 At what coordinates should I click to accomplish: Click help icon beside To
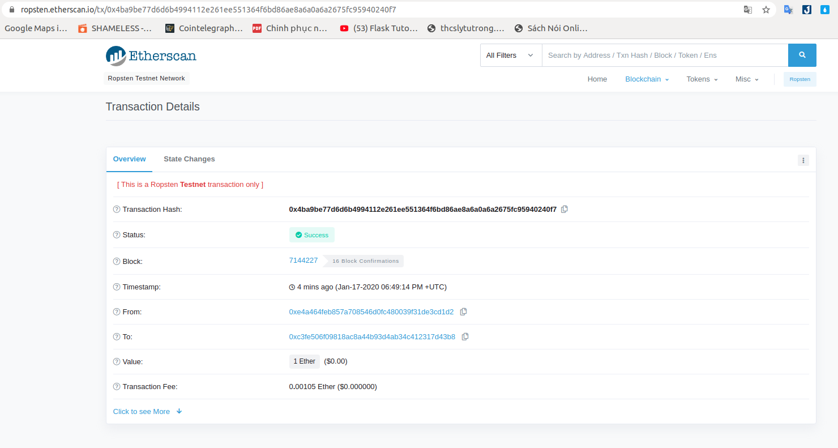click(x=117, y=336)
